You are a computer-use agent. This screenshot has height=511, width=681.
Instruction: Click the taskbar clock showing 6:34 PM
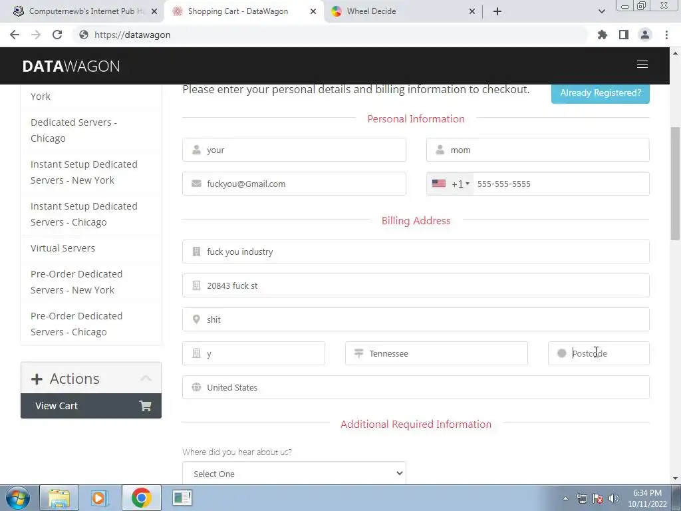[x=647, y=498]
